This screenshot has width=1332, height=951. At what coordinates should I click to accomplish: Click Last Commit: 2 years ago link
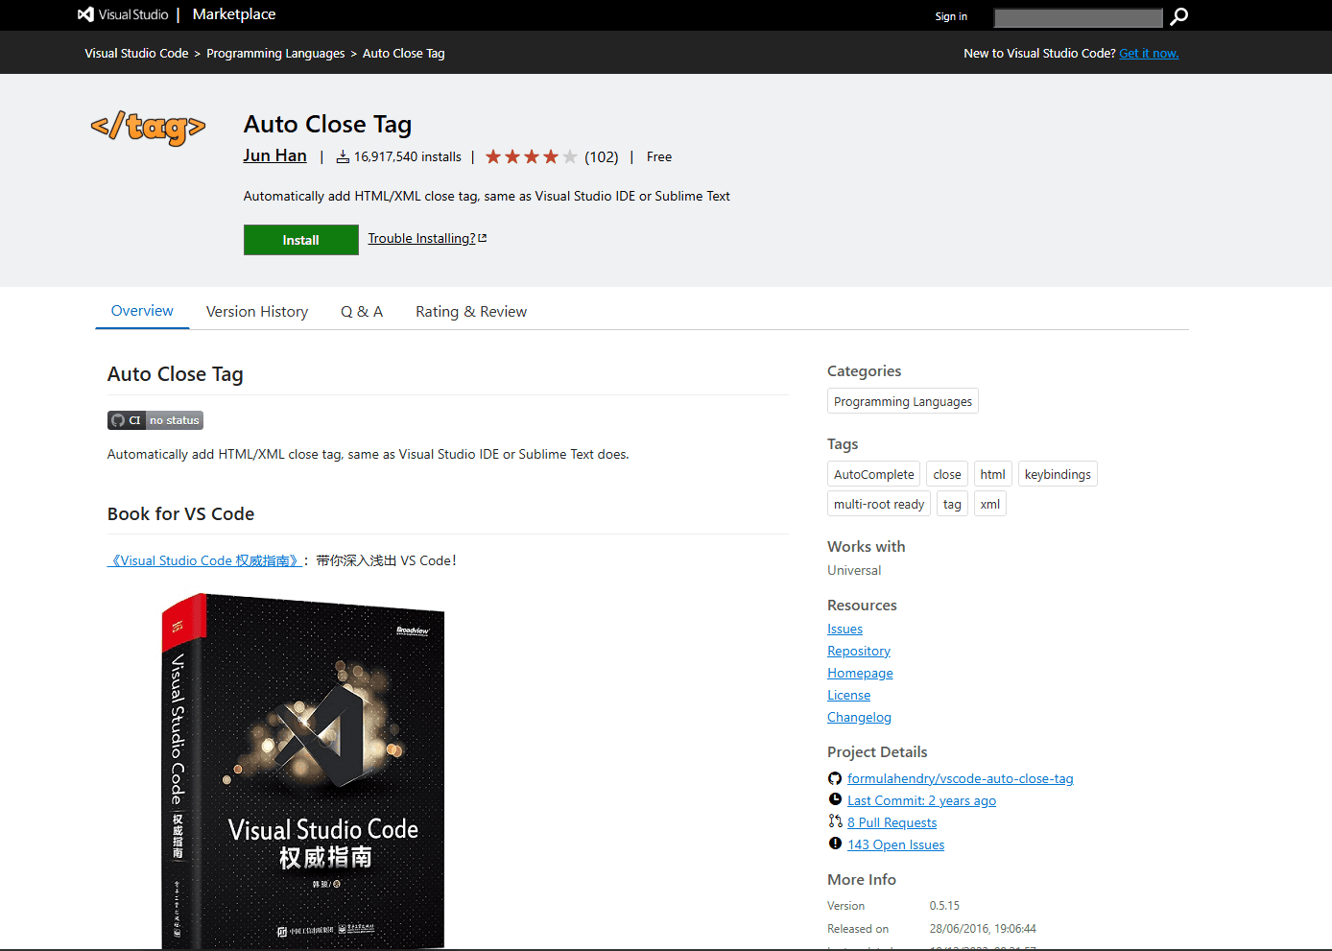[x=922, y=800]
